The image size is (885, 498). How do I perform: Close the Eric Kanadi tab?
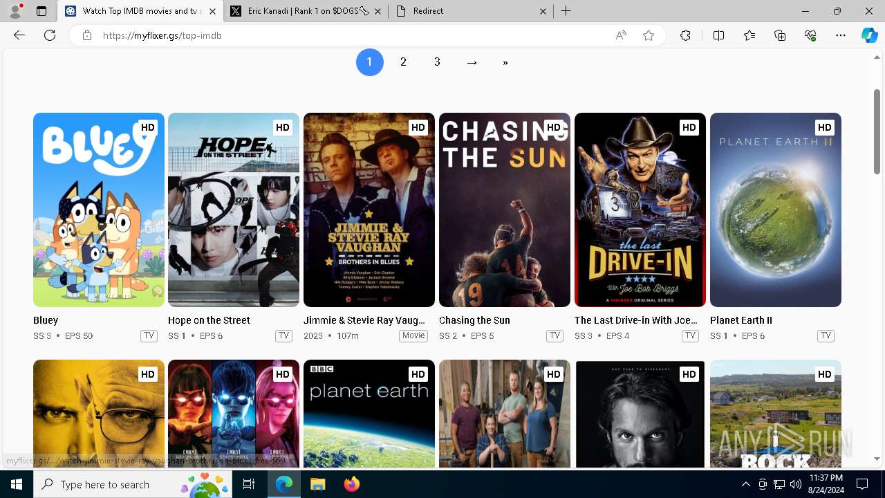point(378,11)
